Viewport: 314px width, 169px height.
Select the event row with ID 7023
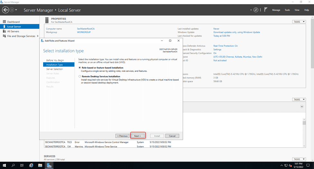(108, 142)
